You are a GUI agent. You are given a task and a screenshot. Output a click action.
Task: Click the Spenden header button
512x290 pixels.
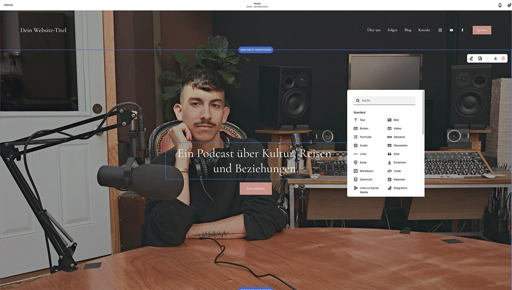pyautogui.click(x=482, y=30)
